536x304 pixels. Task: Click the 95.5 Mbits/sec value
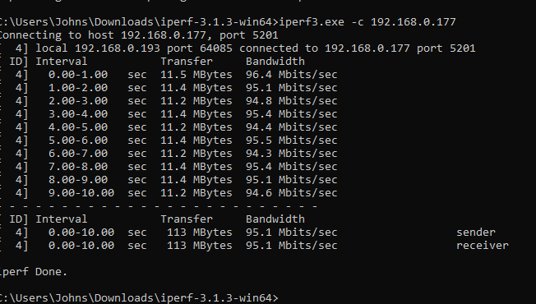tap(292, 140)
